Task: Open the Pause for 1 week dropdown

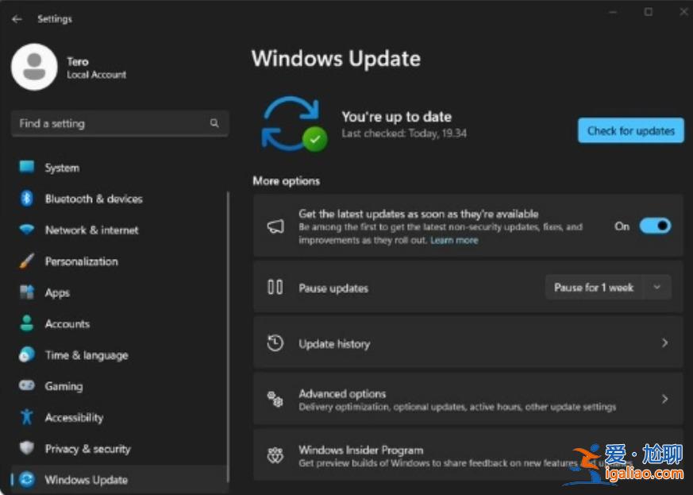Action: tap(607, 288)
